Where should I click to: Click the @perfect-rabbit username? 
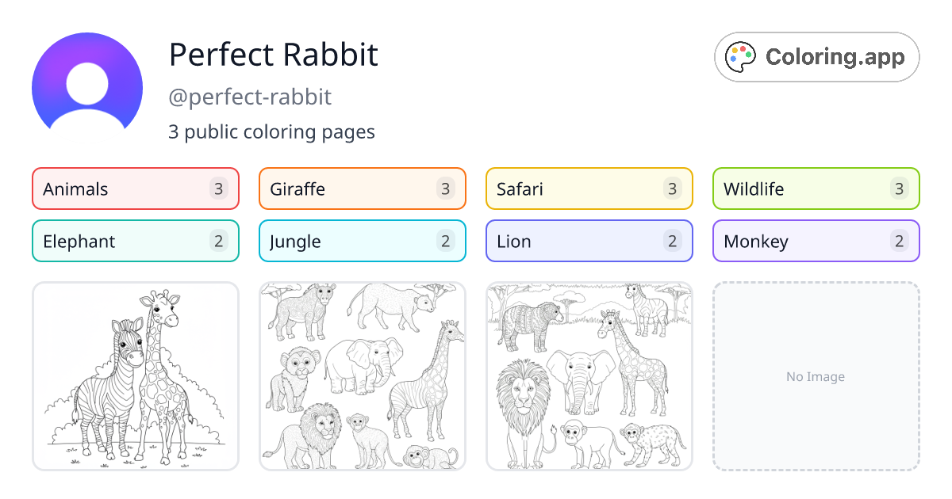tap(250, 97)
